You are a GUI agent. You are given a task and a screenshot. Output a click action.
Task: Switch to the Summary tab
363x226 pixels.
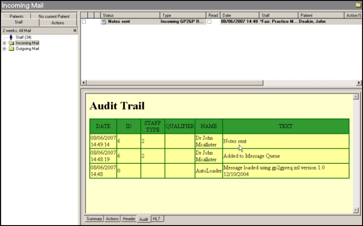pyautogui.click(x=94, y=219)
